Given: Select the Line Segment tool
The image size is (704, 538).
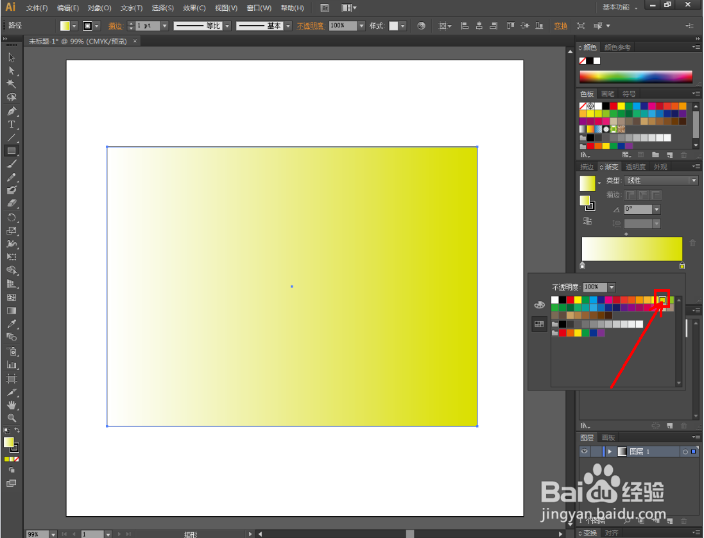Looking at the screenshot, I should pyautogui.click(x=12, y=138).
